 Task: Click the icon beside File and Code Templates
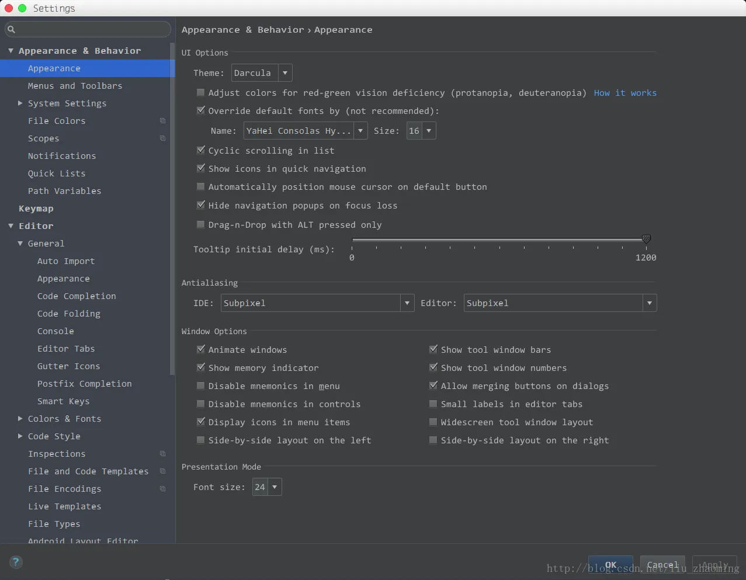click(162, 471)
